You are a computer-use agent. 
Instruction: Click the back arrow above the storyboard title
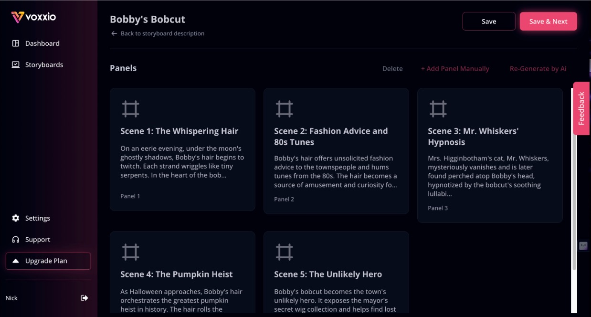tap(114, 33)
